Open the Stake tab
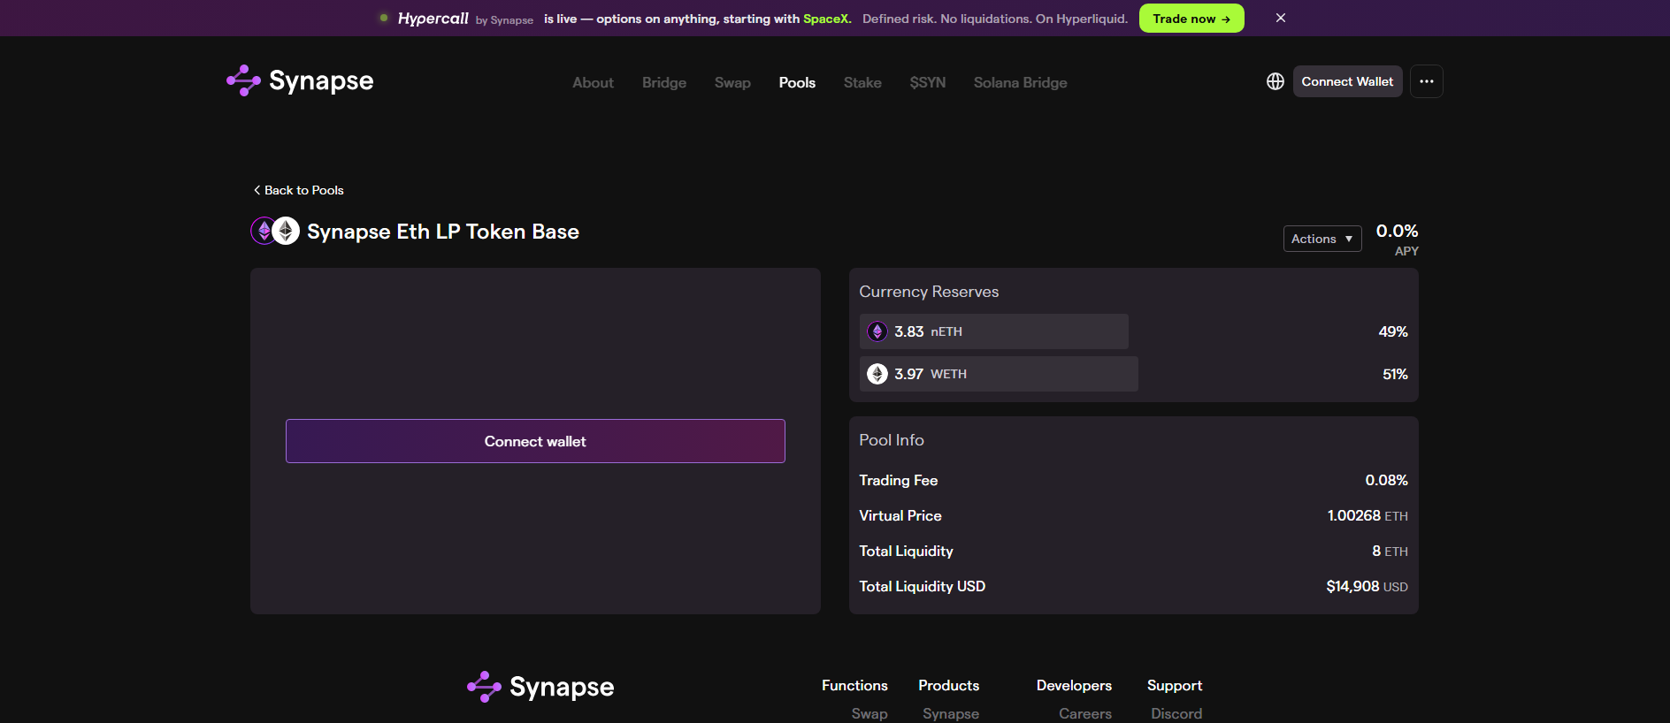The image size is (1670, 723). [x=862, y=82]
